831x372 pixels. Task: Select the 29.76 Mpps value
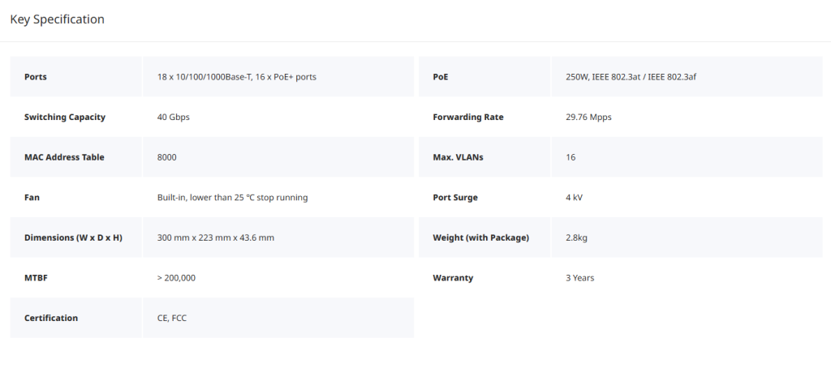[588, 117]
